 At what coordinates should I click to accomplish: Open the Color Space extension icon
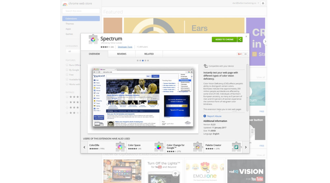tap(159, 147)
